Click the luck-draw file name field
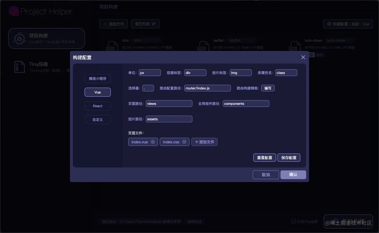379x233 pixels. click(340, 40)
